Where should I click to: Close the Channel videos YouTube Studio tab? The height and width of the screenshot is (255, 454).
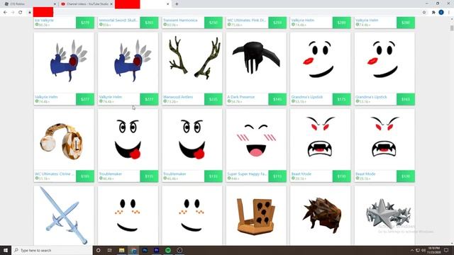point(111,4)
